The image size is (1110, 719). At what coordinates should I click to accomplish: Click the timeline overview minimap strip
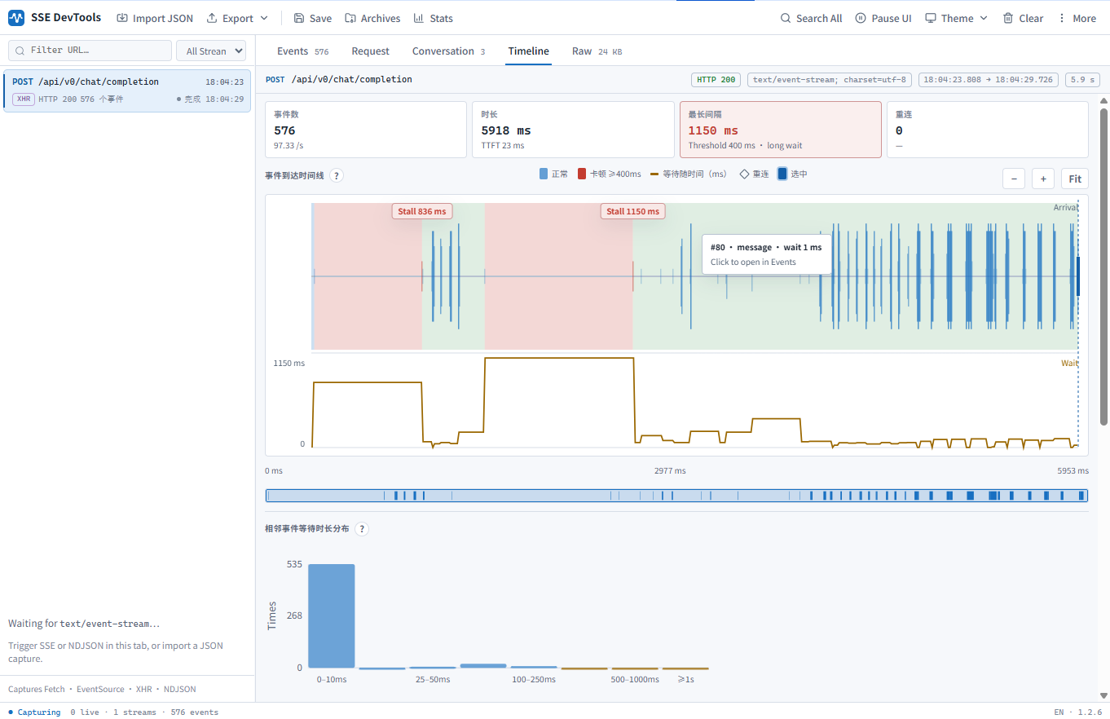point(676,495)
